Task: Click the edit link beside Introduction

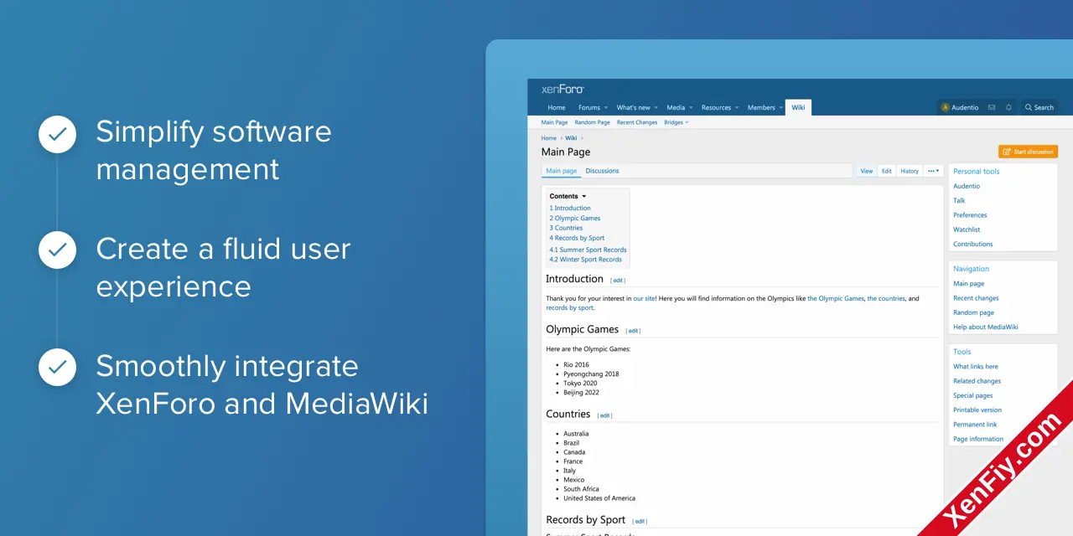Action: (x=618, y=281)
